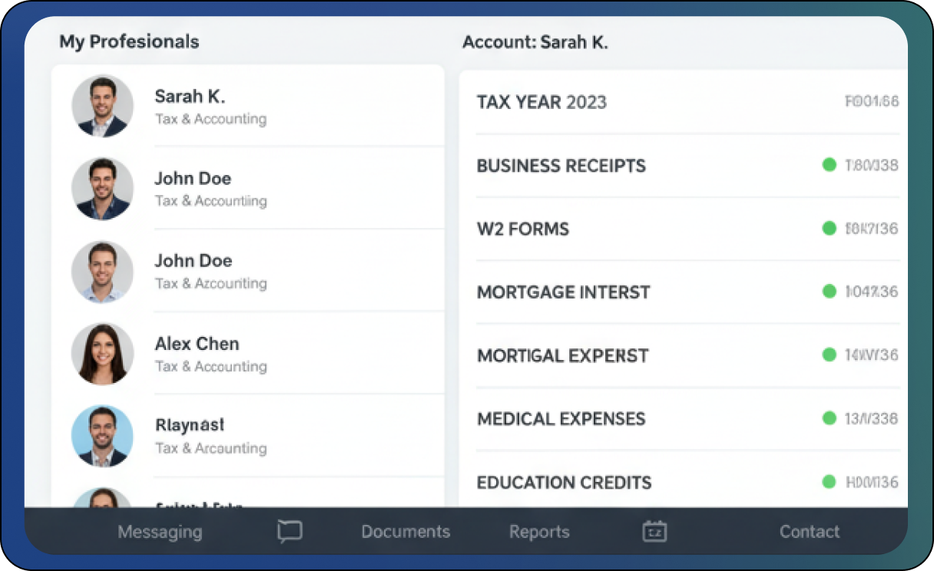Screen dimensions: 934x571
Task: Click Rlaynast's blue-background avatar
Action: point(102,436)
